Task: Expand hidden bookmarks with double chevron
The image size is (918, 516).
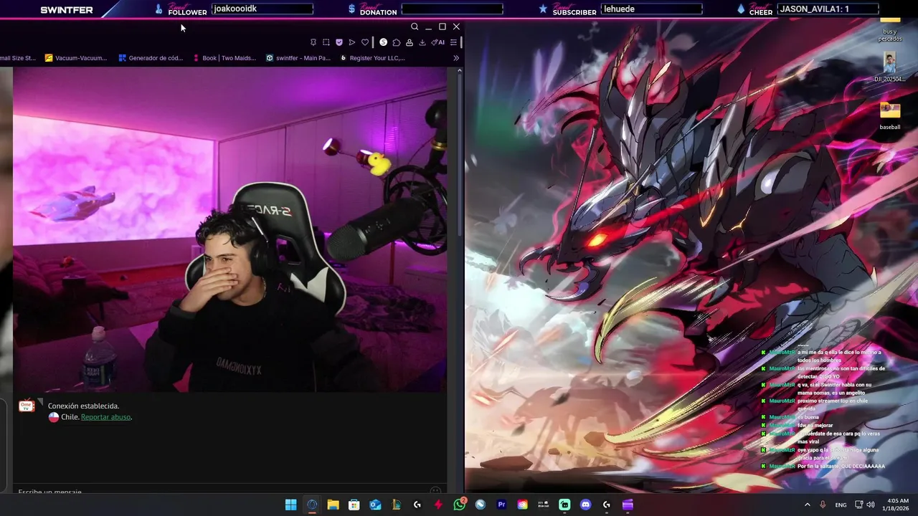Action: [456, 58]
